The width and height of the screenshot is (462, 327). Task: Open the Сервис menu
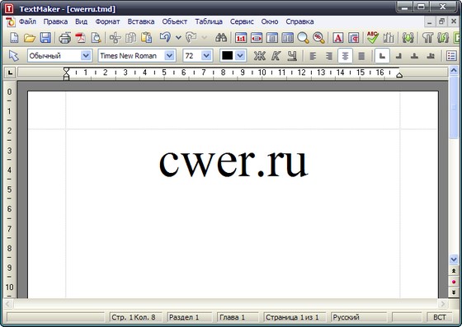tap(242, 21)
